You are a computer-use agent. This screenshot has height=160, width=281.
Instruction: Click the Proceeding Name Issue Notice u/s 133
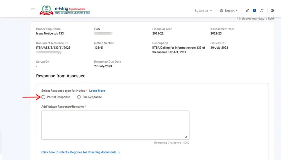tap(50, 33)
